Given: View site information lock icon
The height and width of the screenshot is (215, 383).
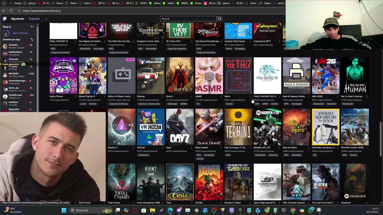Looking at the screenshot, I should coord(19,11).
